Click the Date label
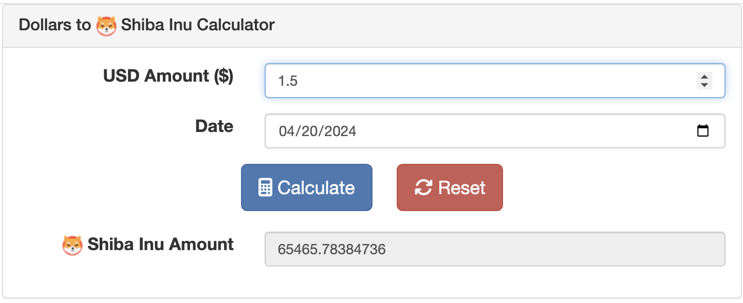Image resolution: width=743 pixels, height=303 pixels. click(214, 126)
